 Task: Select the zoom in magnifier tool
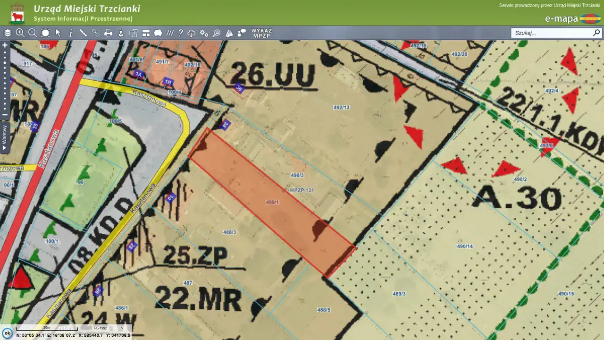pos(20,33)
